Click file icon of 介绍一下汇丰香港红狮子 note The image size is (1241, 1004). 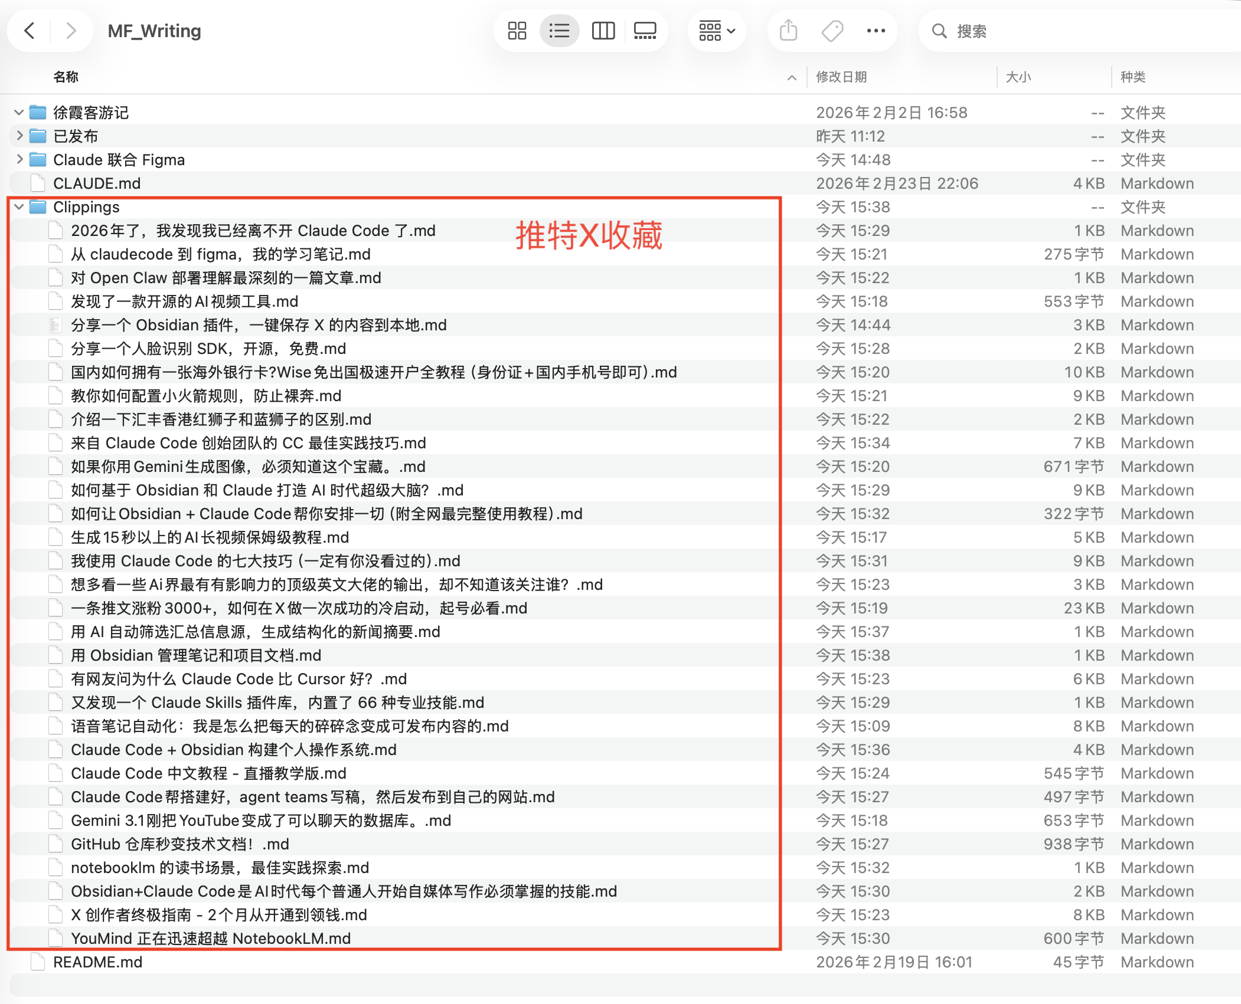[x=55, y=419]
